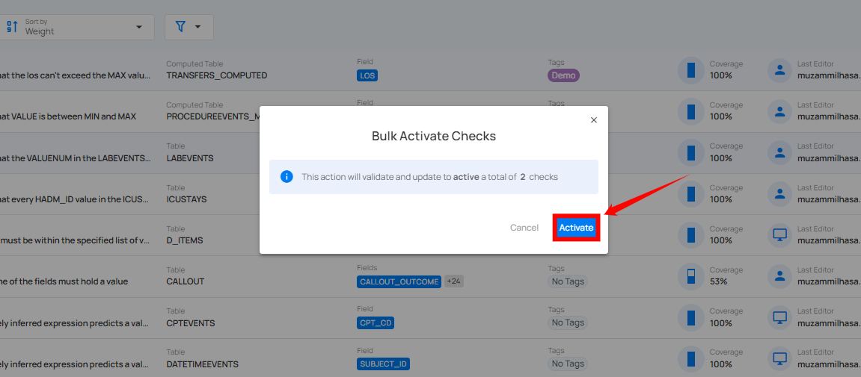Click the LOS field tag
861x377 pixels.
click(367, 75)
